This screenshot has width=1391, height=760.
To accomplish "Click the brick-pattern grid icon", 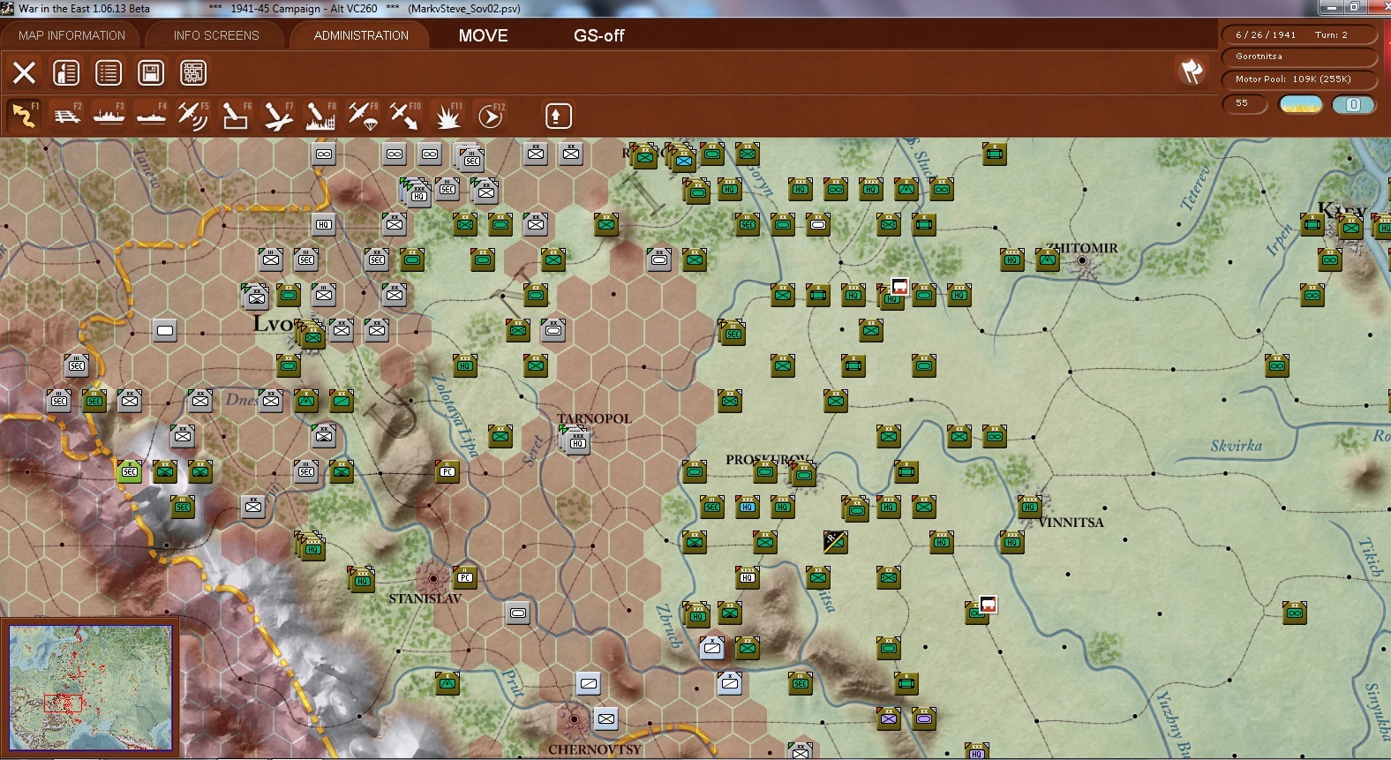I will [x=193, y=72].
